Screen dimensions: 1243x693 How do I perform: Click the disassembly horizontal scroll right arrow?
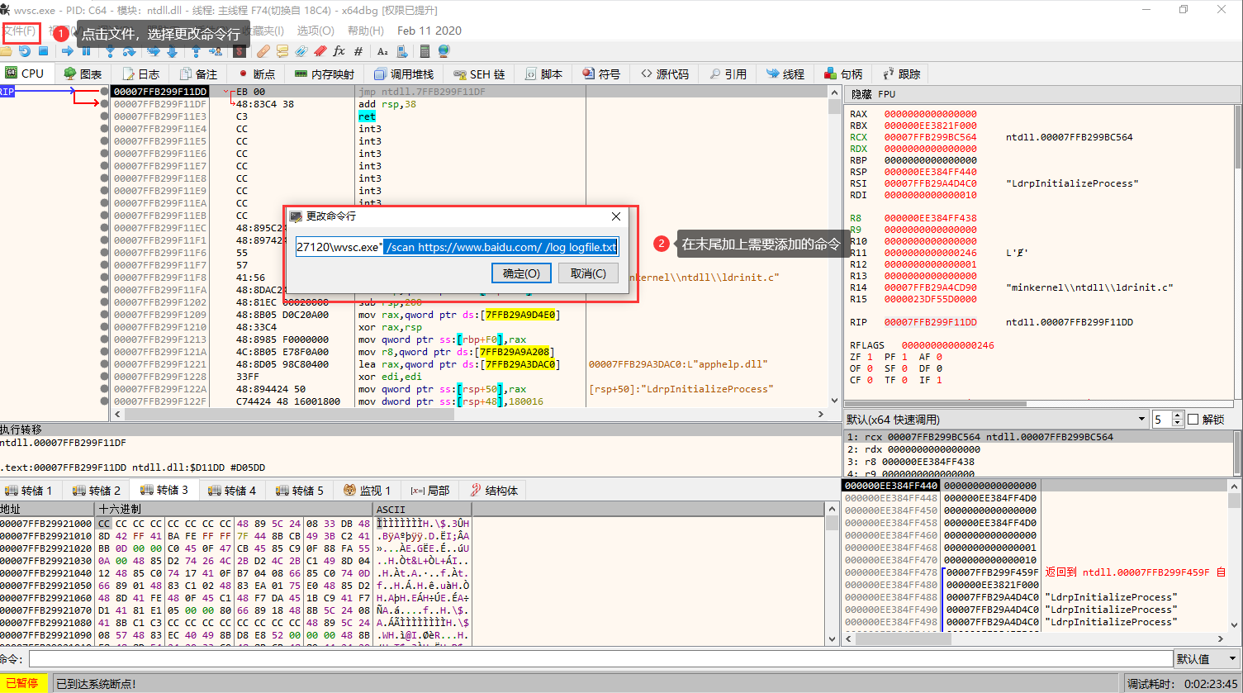click(822, 414)
